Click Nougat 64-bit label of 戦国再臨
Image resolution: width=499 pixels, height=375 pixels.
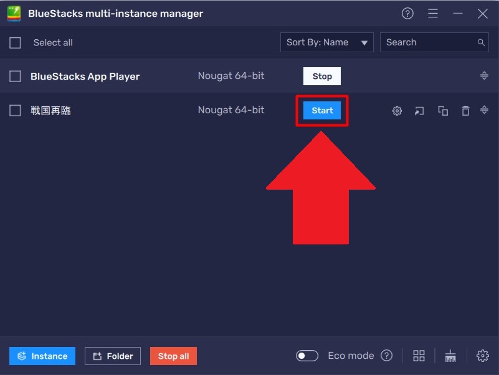tap(231, 110)
